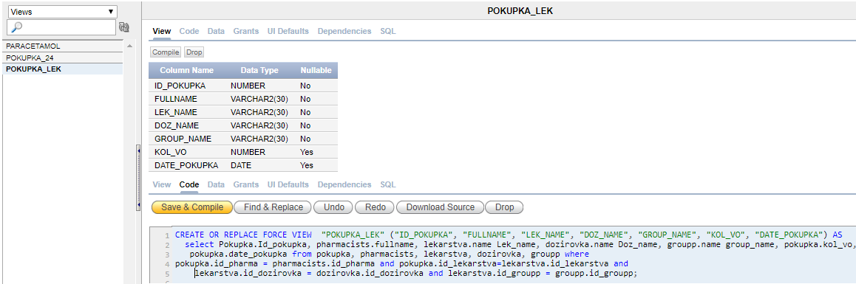This screenshot has height=284, width=856.
Task: Click the Nullable column header
Action: pyautogui.click(x=316, y=70)
